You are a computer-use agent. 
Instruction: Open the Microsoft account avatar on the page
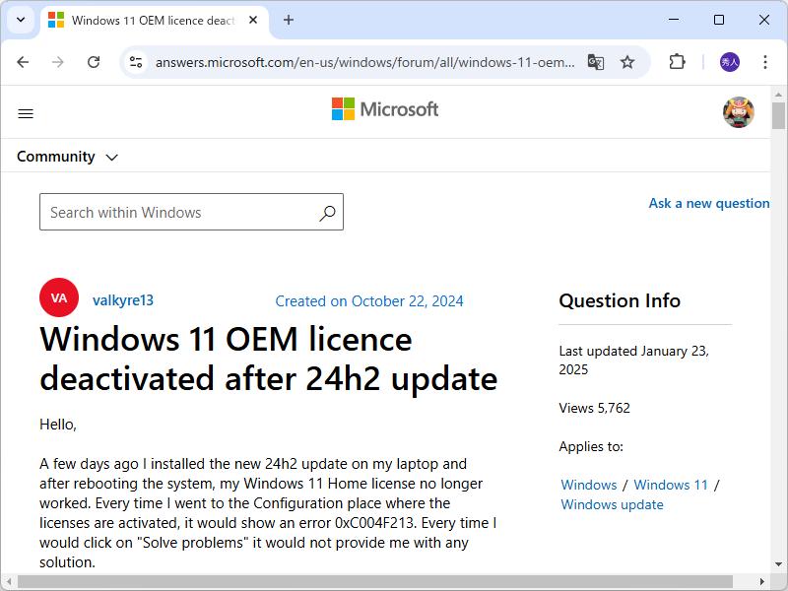pos(738,111)
